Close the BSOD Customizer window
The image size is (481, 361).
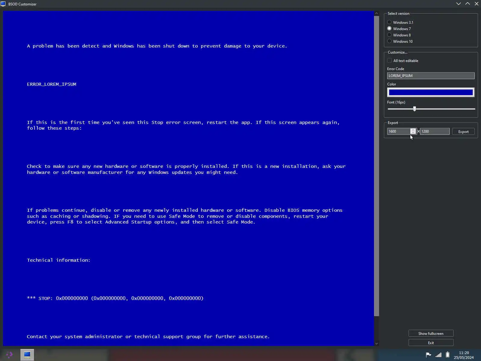[476, 4]
